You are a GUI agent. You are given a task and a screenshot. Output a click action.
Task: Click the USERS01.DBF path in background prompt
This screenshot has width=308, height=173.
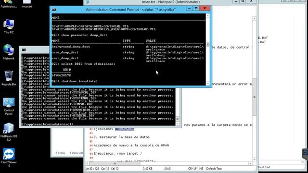point(58,116)
